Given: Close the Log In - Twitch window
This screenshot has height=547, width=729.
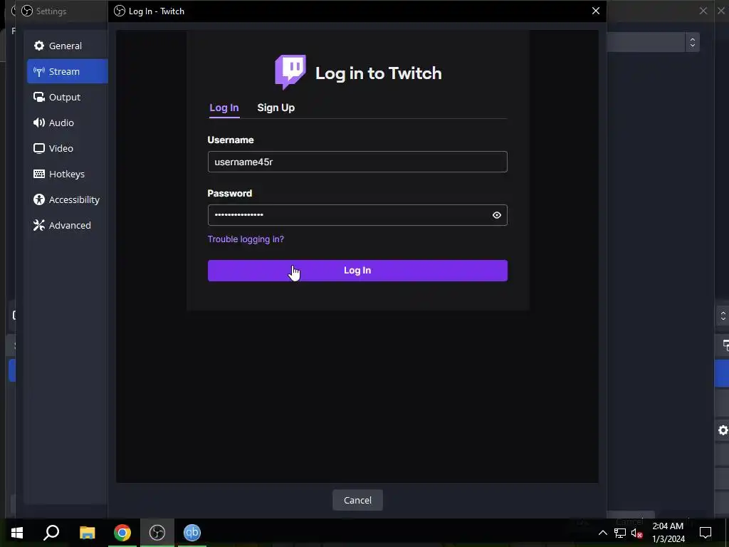Looking at the screenshot, I should pos(596,11).
